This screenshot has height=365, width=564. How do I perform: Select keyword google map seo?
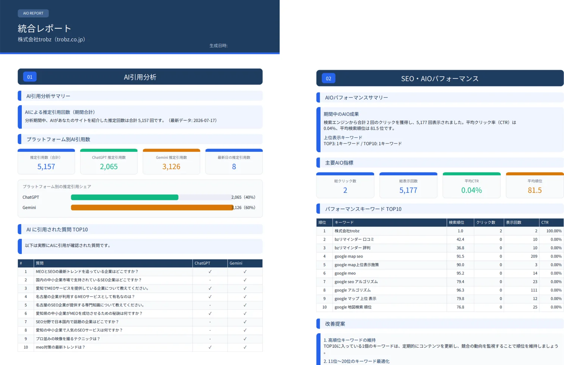(x=349, y=256)
